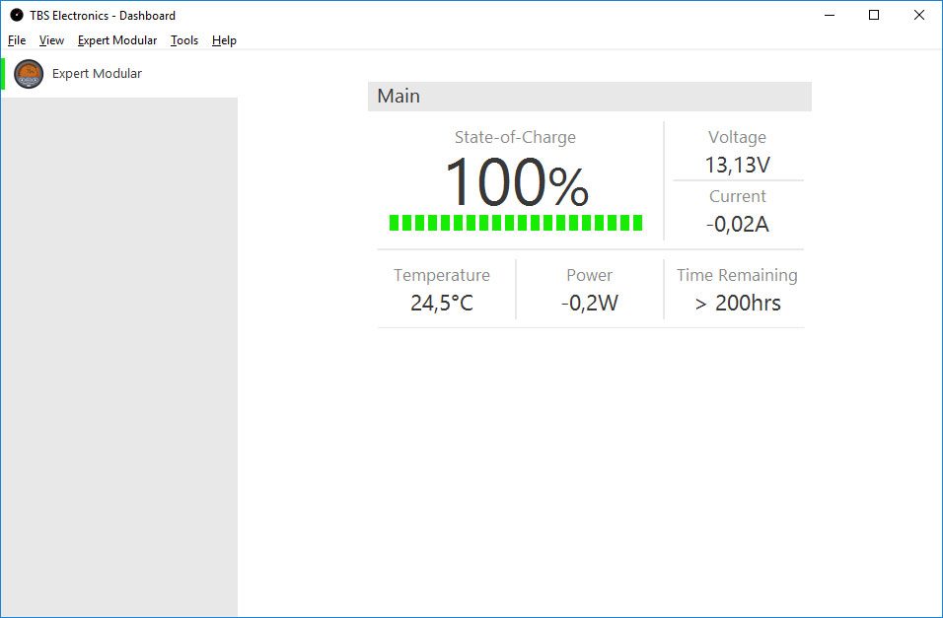Close the TBS Electronics Dashboard window
943x618 pixels.
pos(919,15)
